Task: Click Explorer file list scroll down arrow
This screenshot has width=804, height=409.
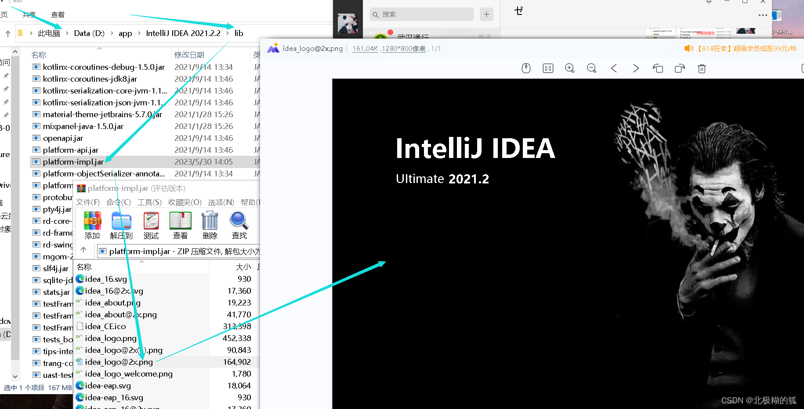Action: click(15, 377)
